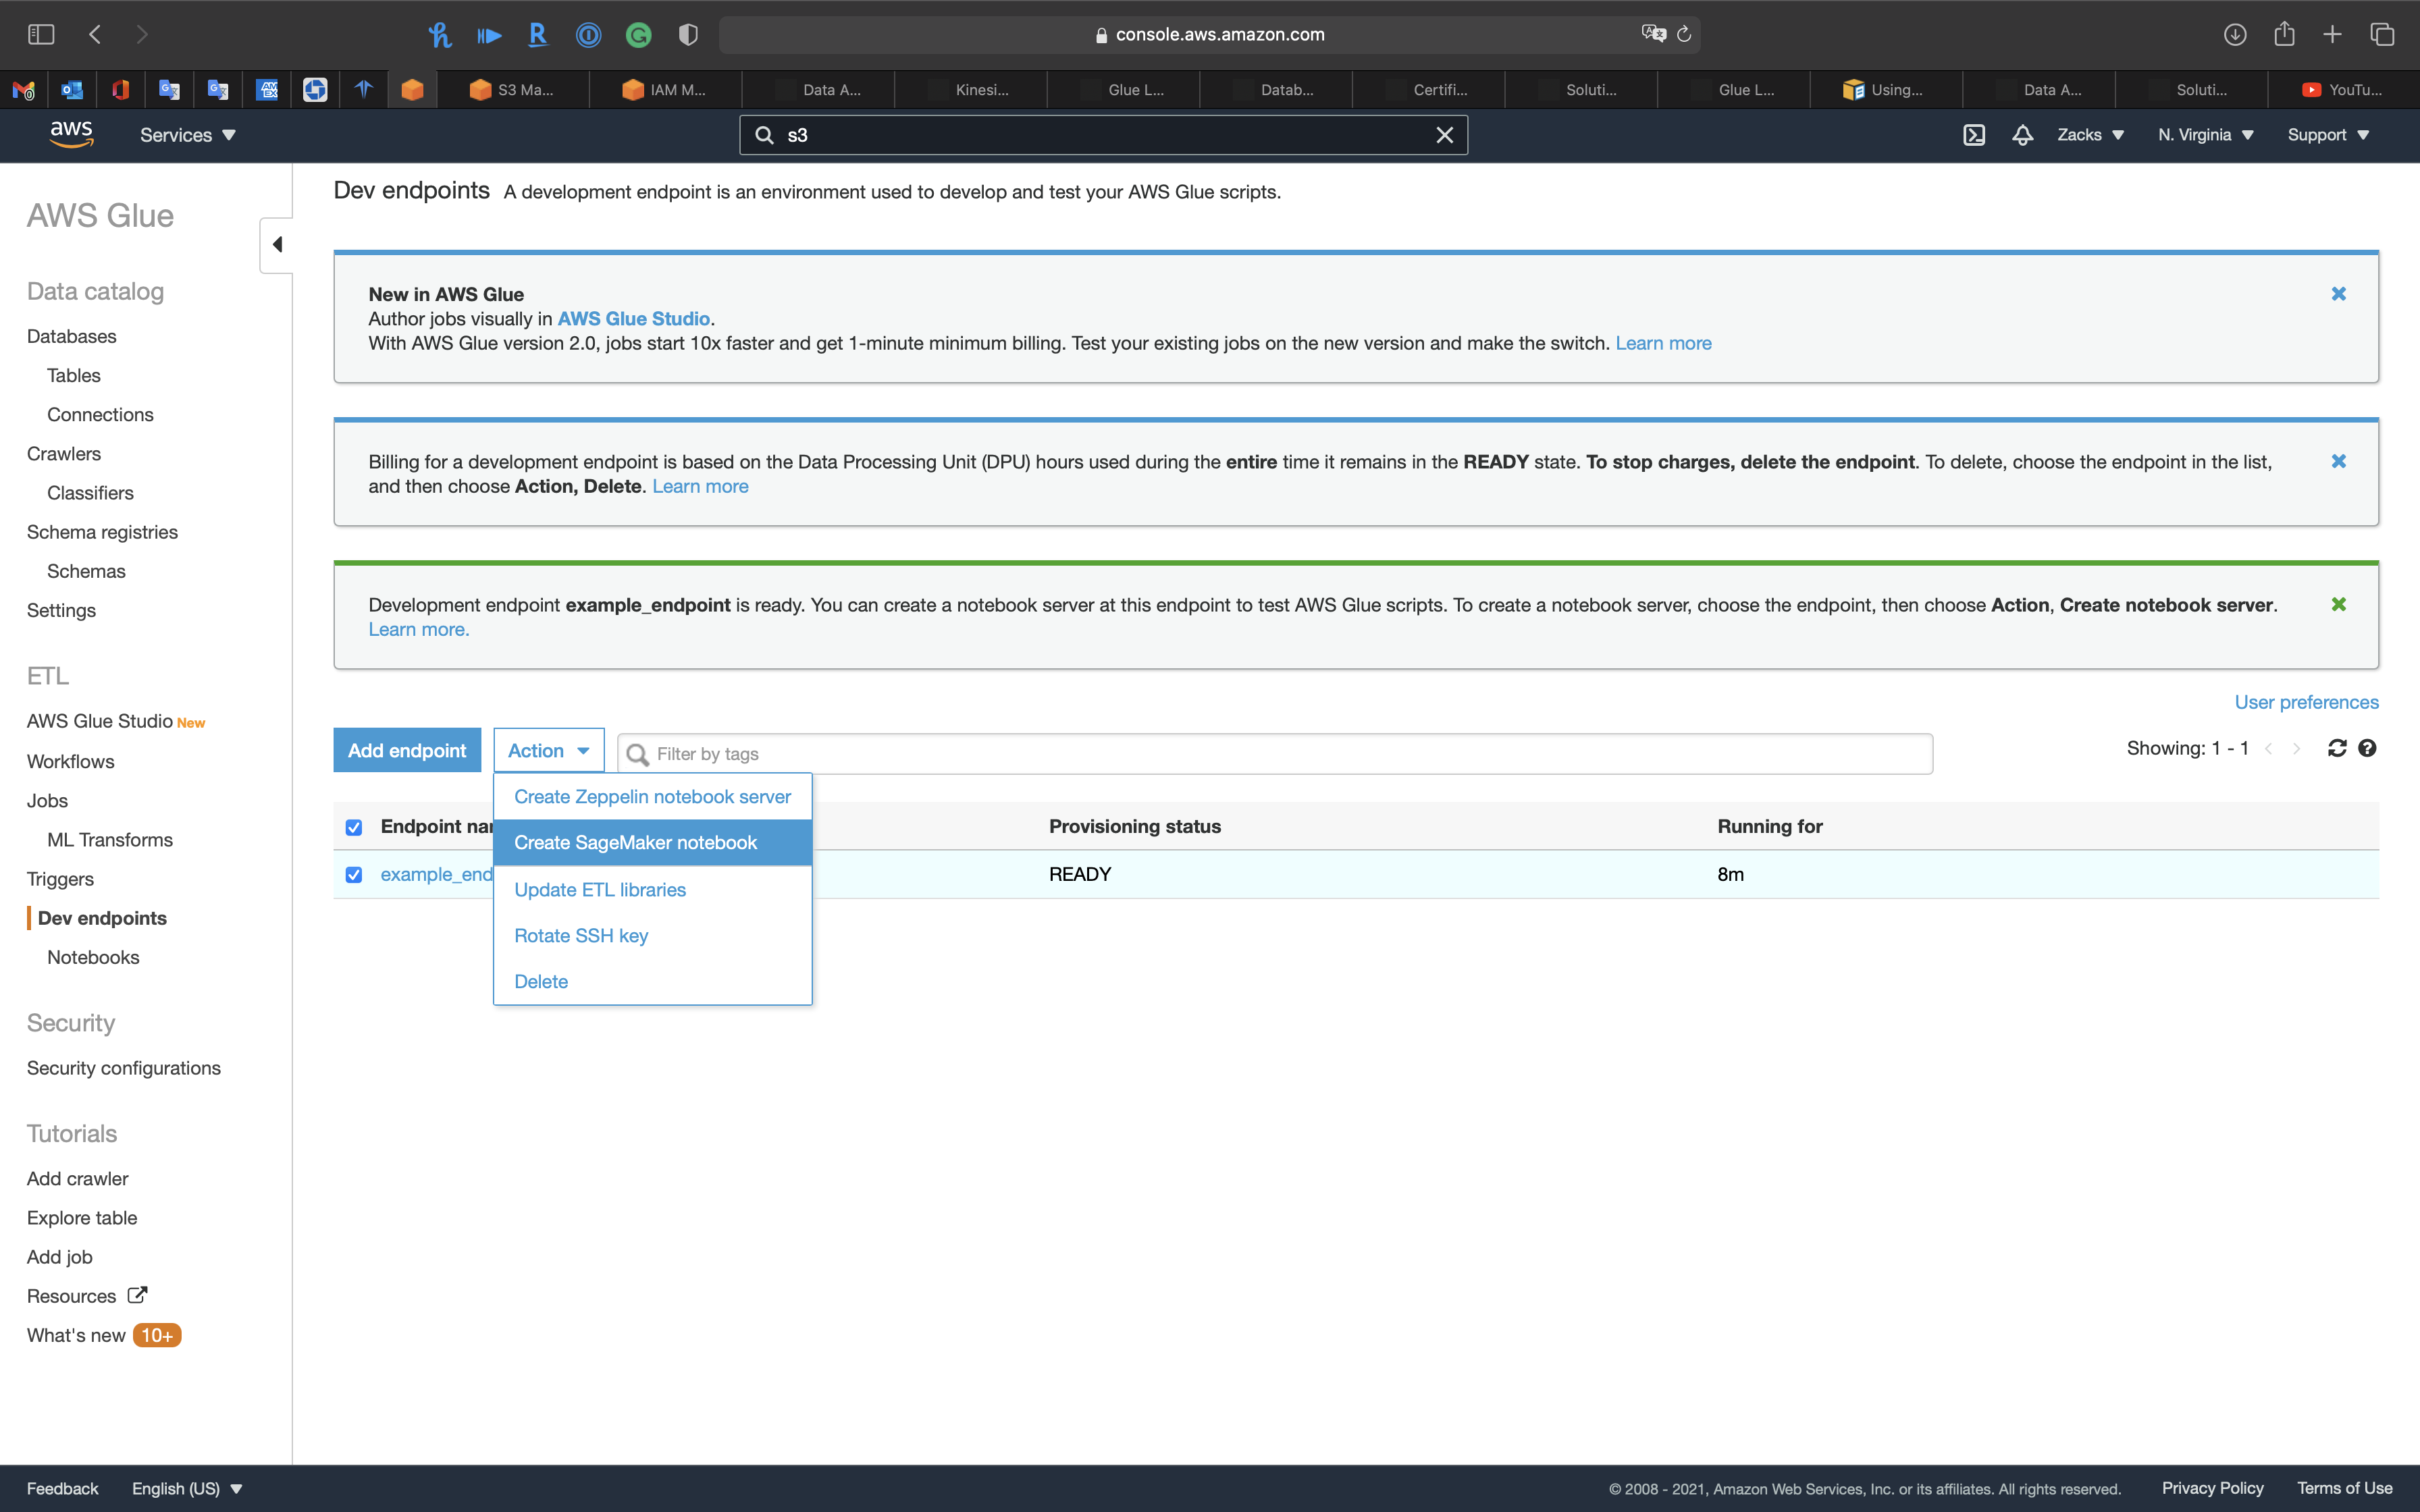Deselect the example_endpoint row checkbox
The image size is (2420, 1512).
point(354,875)
